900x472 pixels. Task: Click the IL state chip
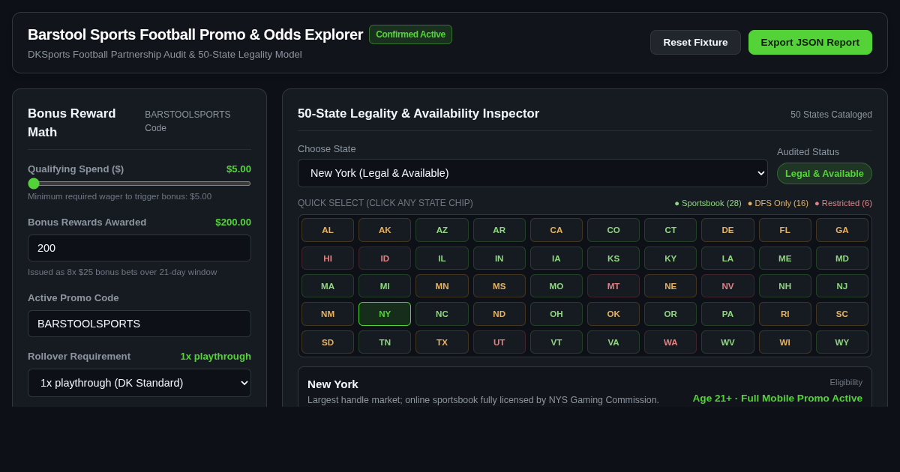(x=442, y=258)
